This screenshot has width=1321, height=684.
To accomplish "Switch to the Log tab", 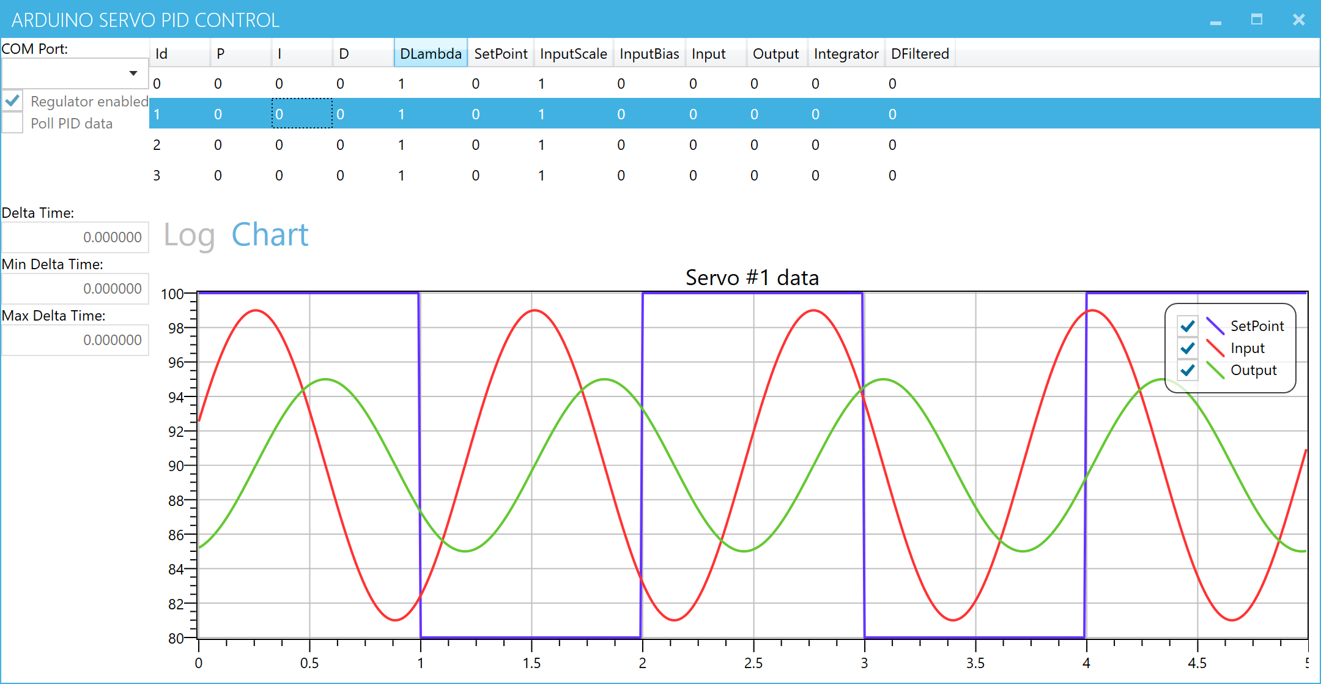I will coord(189,235).
